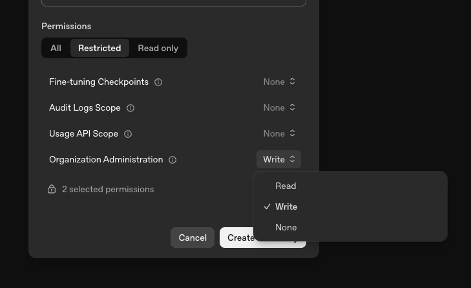This screenshot has height=288, width=471.
Task: Click info icon beside Fine-tuning Checkpoints
Action: click(x=158, y=82)
